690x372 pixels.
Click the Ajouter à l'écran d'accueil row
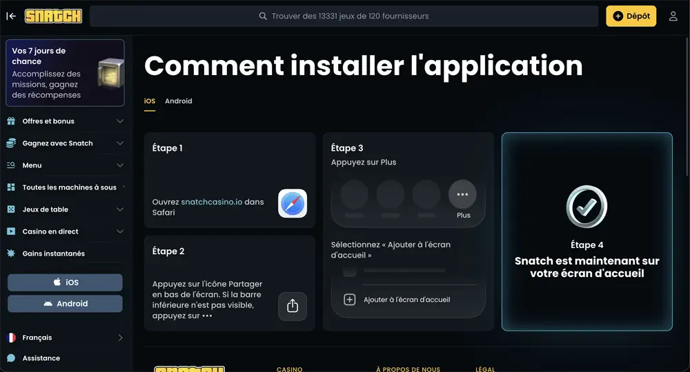(x=408, y=300)
